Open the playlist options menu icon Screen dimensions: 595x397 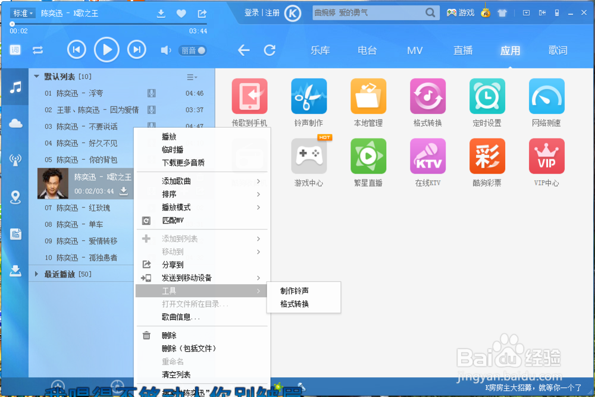click(192, 77)
